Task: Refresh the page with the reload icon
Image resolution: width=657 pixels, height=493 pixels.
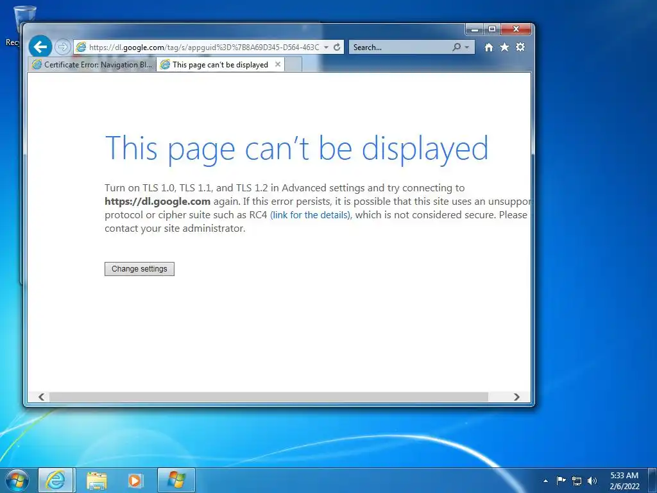Action: (x=337, y=47)
